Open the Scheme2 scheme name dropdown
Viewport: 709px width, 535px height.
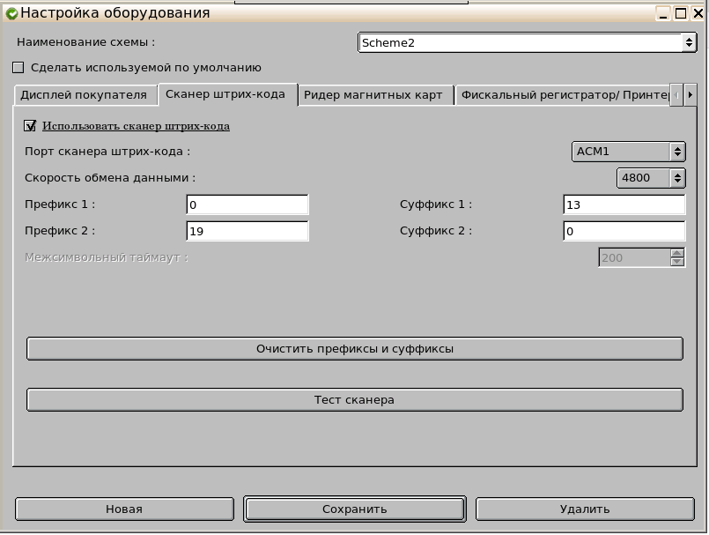[527, 42]
